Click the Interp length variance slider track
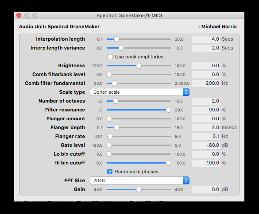259x214 pixels. point(139,48)
